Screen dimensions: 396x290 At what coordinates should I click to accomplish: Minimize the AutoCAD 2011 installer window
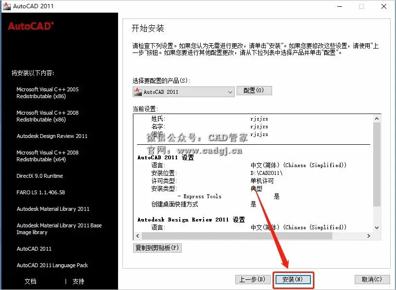[340, 6]
